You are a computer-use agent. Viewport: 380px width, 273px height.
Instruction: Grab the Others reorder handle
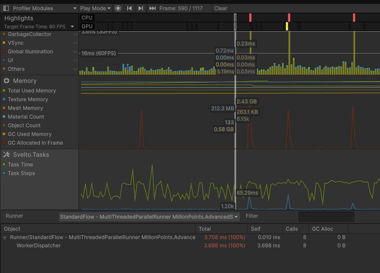point(75,69)
